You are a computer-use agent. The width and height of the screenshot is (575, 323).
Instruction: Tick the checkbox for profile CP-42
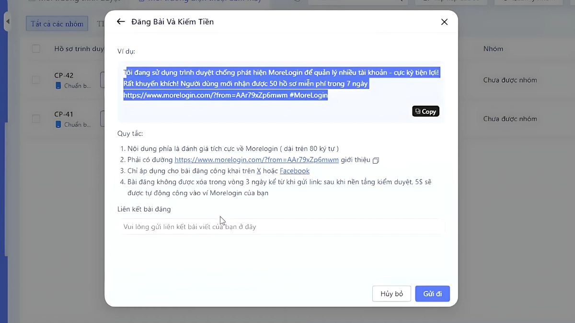coord(36,80)
